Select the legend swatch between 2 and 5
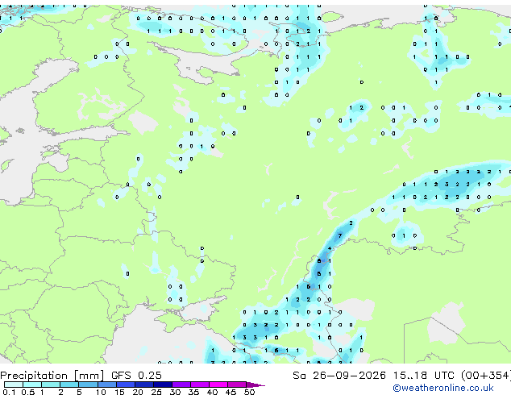Image resolution: width=511 pixels, height=395 pixels. [69, 385]
